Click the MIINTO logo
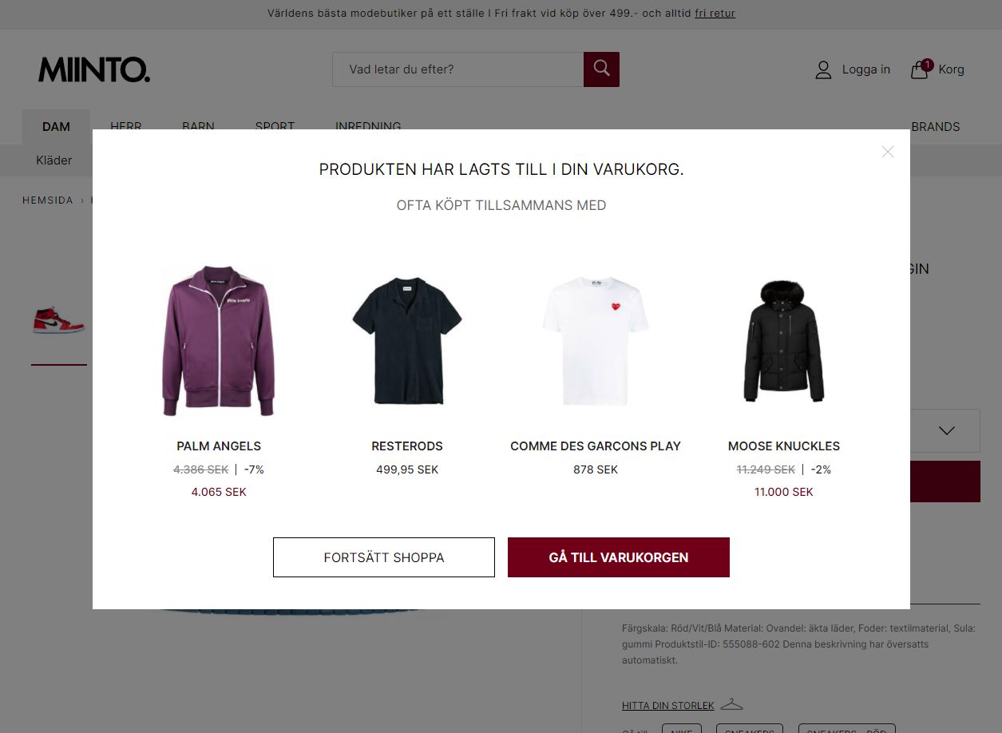Viewport: 1002px width, 733px height. (94, 70)
